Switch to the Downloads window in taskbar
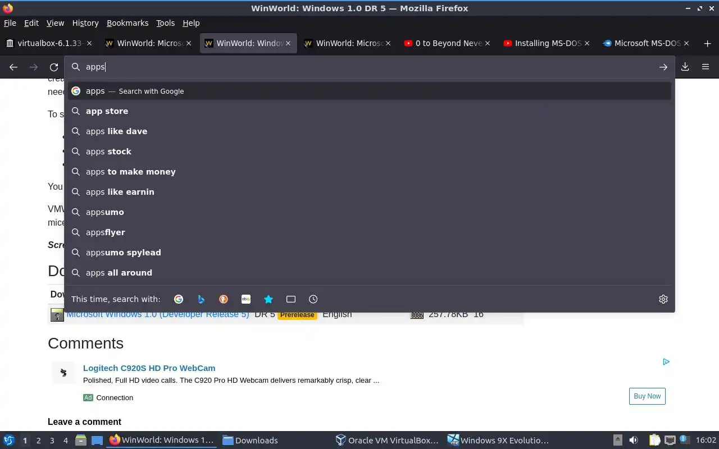Viewport: 719px width, 449px height. pos(251,440)
